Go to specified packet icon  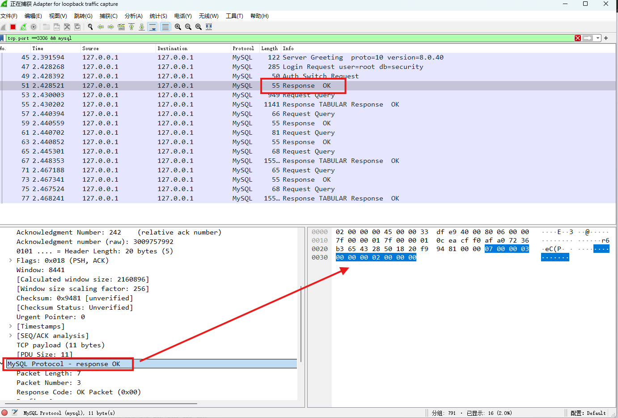(x=121, y=27)
